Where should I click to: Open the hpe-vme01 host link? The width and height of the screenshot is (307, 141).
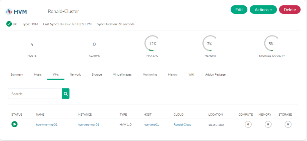(151, 125)
